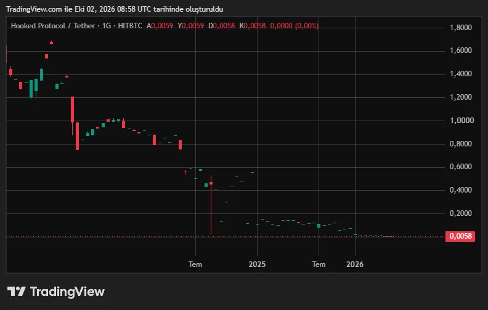The height and width of the screenshot is (310, 488).
Task: Click the 1,6000 price axis label
Action: [x=461, y=50]
